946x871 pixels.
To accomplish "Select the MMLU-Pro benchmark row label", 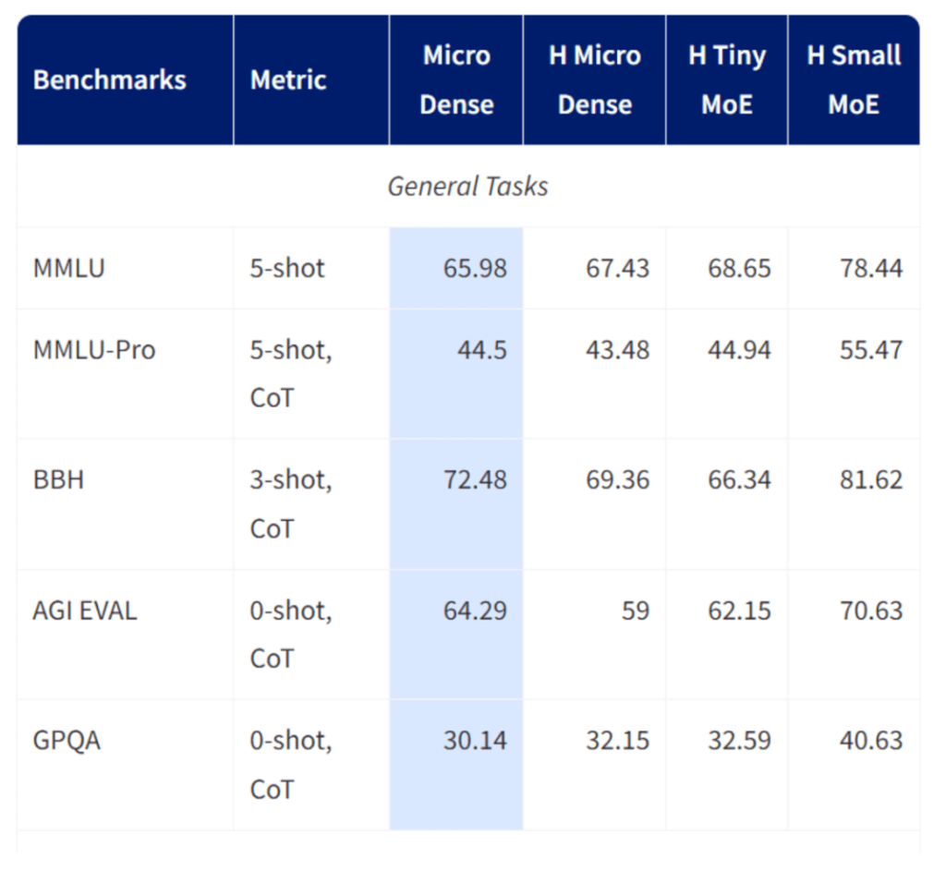I will [x=94, y=350].
